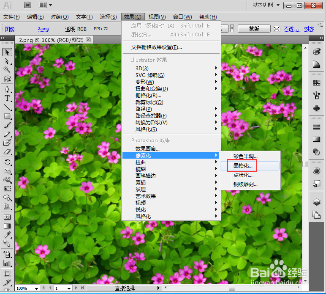Open the 不透... opacity link
The height and width of the screenshot is (294, 326).
(292, 29)
